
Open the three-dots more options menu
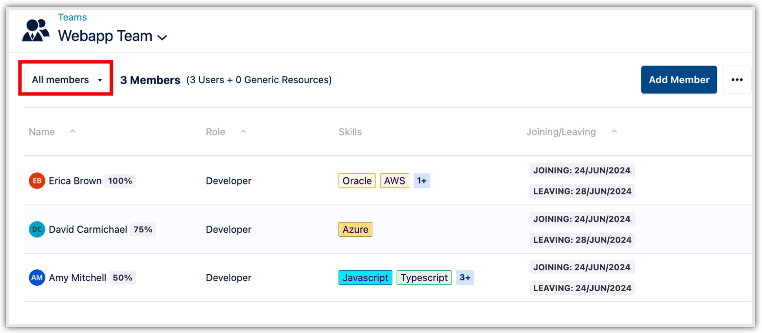point(737,80)
